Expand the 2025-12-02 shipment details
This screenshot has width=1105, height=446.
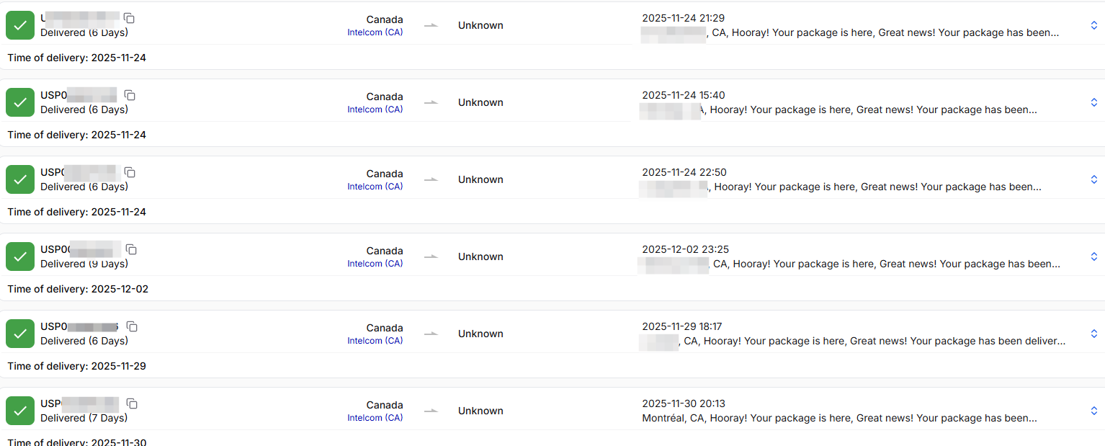[1094, 256]
